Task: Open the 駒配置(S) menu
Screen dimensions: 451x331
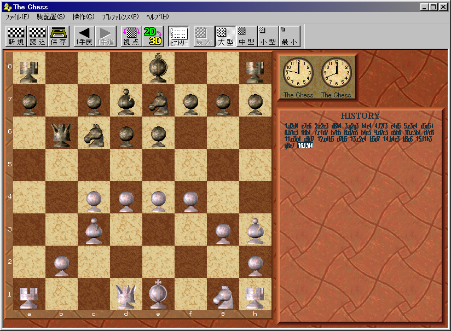Action: pos(50,16)
